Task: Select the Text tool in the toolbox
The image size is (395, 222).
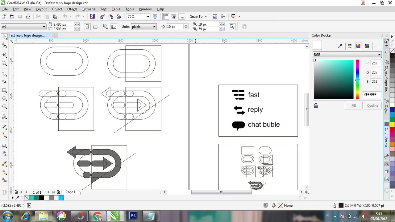Action: 4,117
